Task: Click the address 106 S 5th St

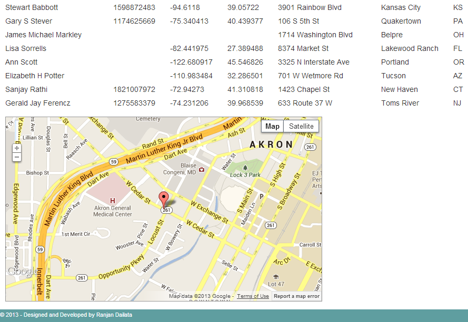Action: (x=298, y=21)
